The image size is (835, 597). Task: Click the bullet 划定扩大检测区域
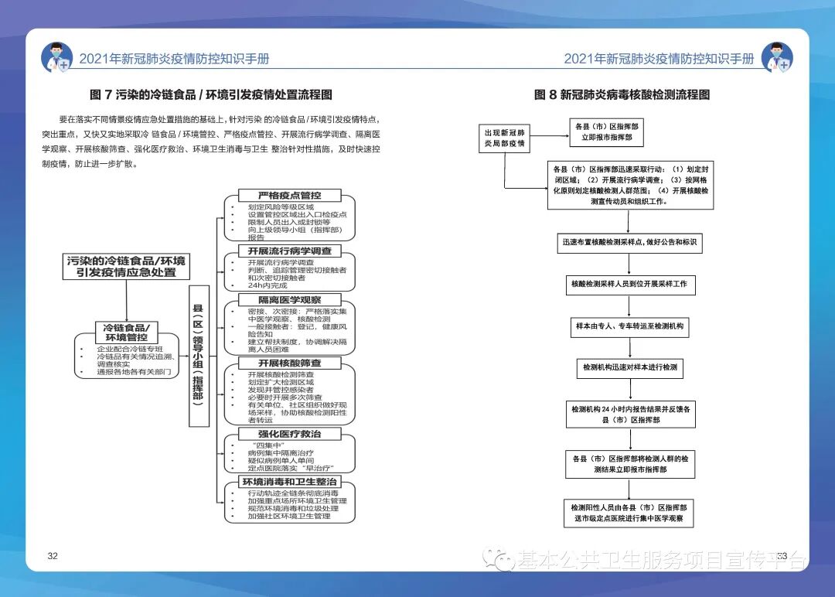[281, 382]
